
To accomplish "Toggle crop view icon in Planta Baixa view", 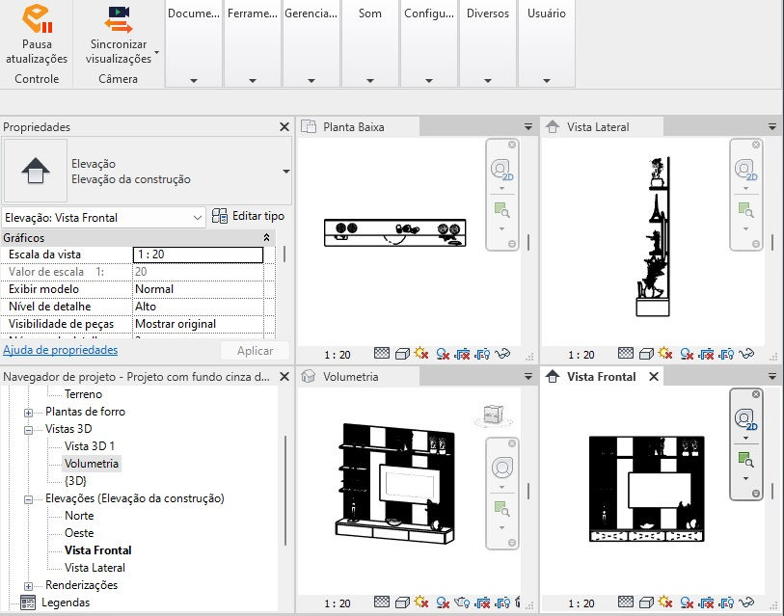I will pos(463,354).
